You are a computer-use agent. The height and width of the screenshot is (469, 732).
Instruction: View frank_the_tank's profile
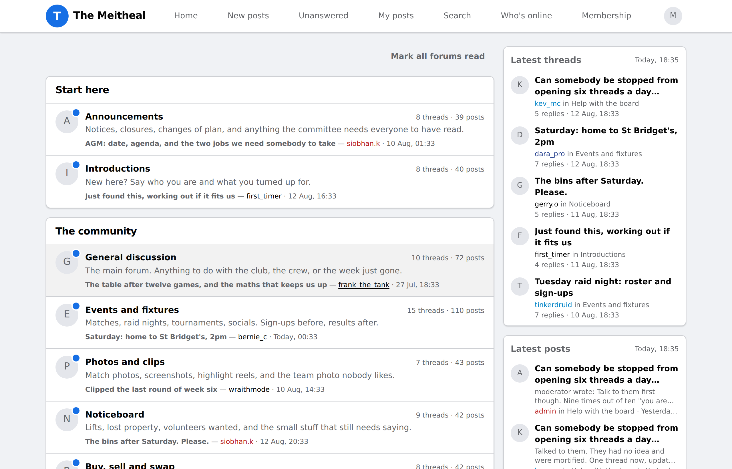(x=363, y=285)
